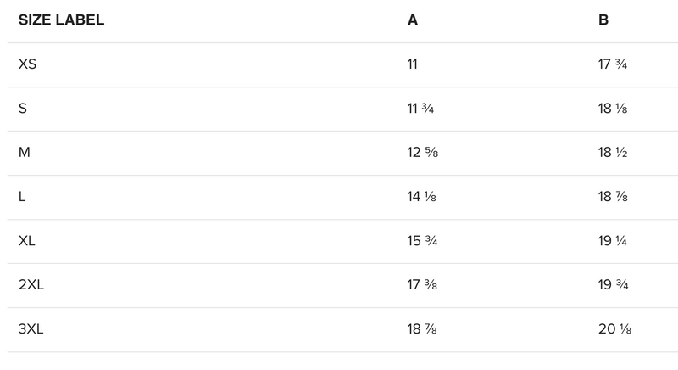Click the A value 11 ¾ for S
This screenshot has height=370, width=678.
(x=422, y=109)
